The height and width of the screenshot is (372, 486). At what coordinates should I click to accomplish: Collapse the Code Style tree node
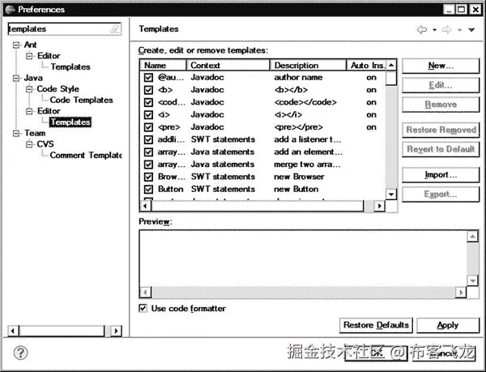coord(29,89)
